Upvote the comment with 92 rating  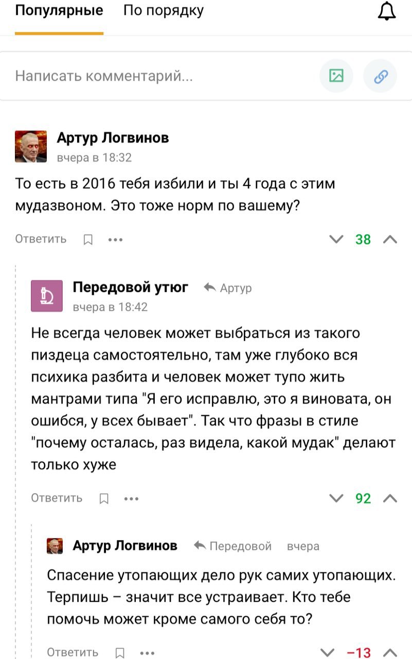[x=390, y=498]
